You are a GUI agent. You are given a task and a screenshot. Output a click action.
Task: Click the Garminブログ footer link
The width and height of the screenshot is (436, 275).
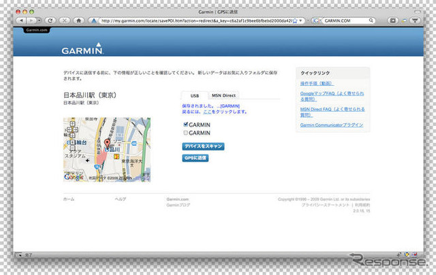178,205
